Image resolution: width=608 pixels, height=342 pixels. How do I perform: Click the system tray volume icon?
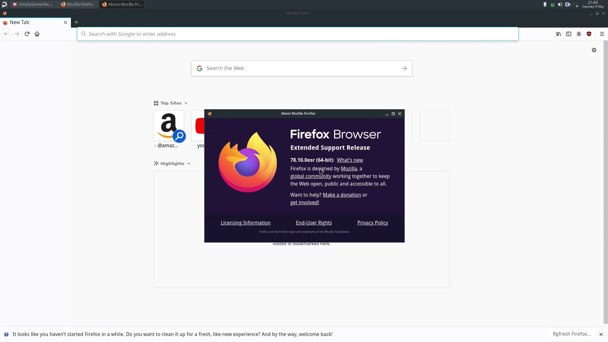pos(560,4)
